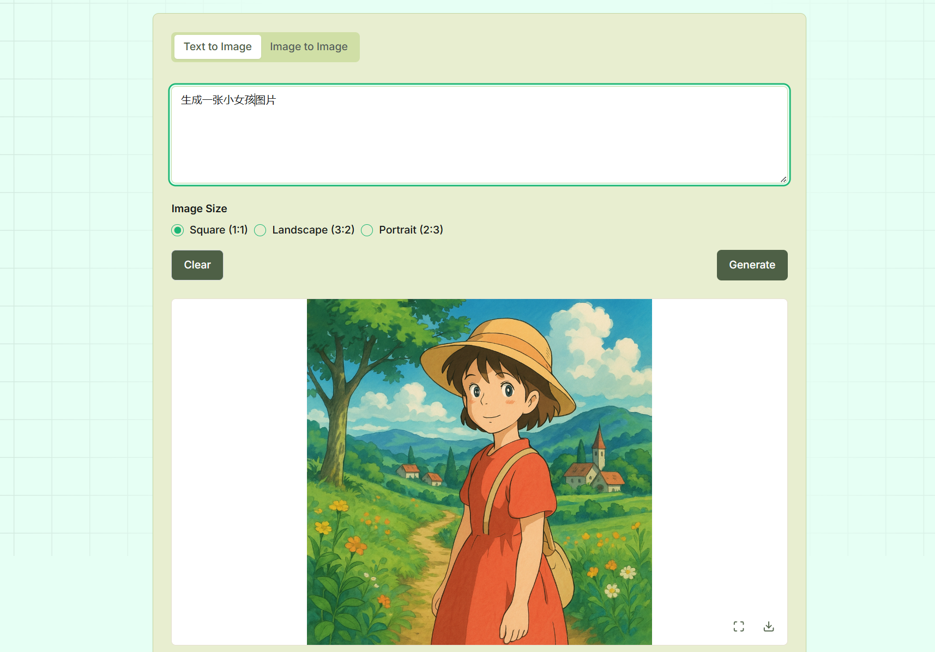The image size is (935, 652).
Task: Click the Chinese prompt text in the textarea
Action: (228, 100)
